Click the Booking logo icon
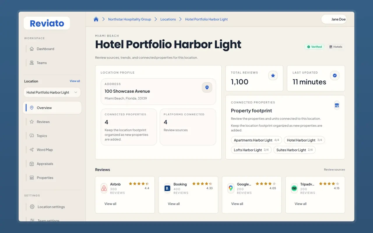The image size is (373, 233). click(167, 188)
